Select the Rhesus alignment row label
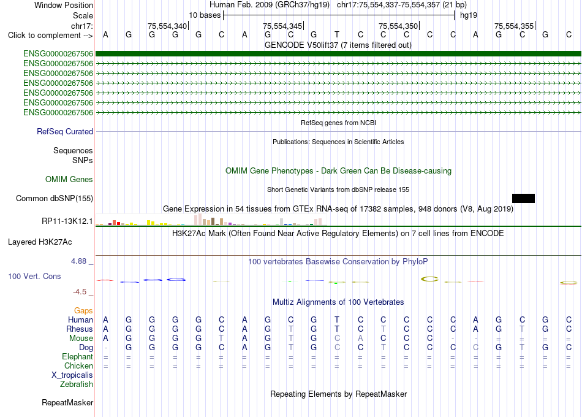 click(x=80, y=329)
